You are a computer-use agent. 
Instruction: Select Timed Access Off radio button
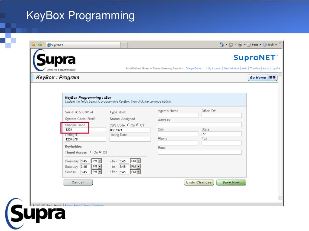coord(100,152)
